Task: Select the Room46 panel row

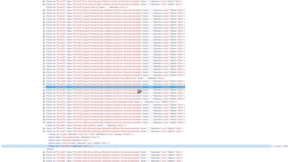Action: [115, 25]
